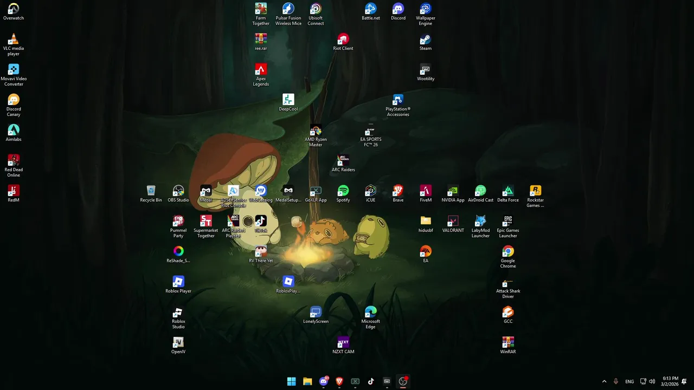
Task: Open Farm Together game shortcut
Action: tap(261, 14)
